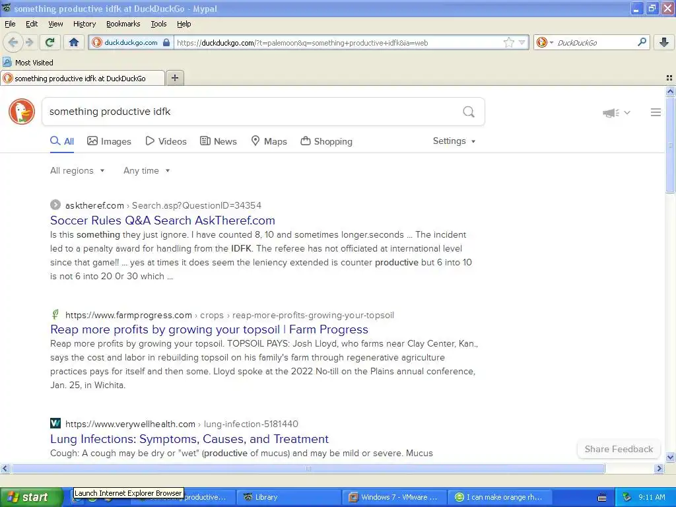Screen dimensions: 676x507
Task: Select the something productive idfk browser tab
Action: [82, 78]
